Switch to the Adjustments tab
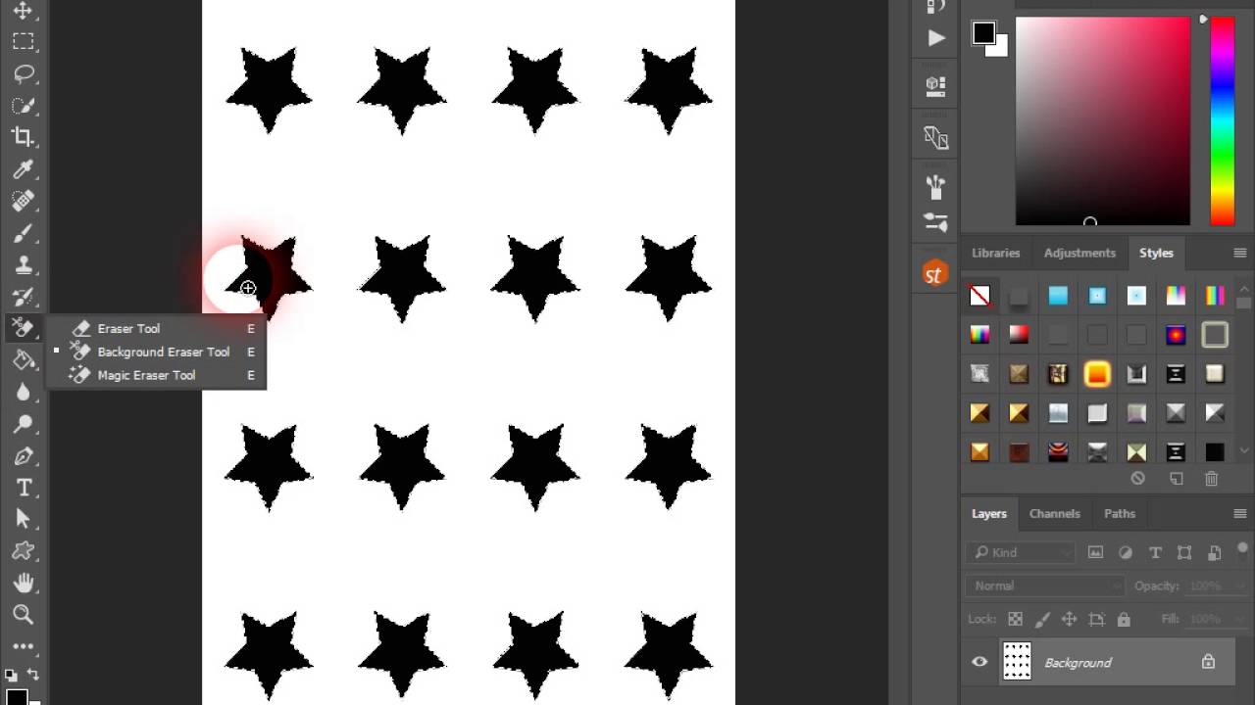The image size is (1255, 705). coord(1079,253)
